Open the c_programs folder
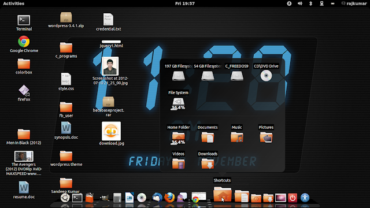The image size is (370, 208). click(66, 47)
